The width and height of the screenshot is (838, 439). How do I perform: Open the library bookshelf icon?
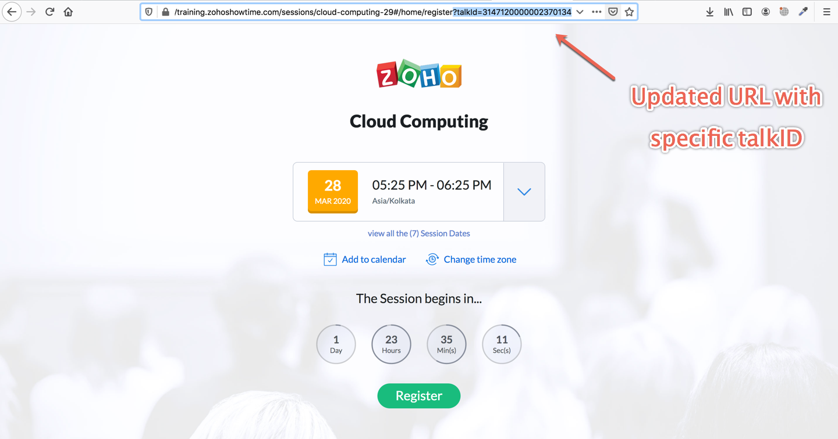728,12
